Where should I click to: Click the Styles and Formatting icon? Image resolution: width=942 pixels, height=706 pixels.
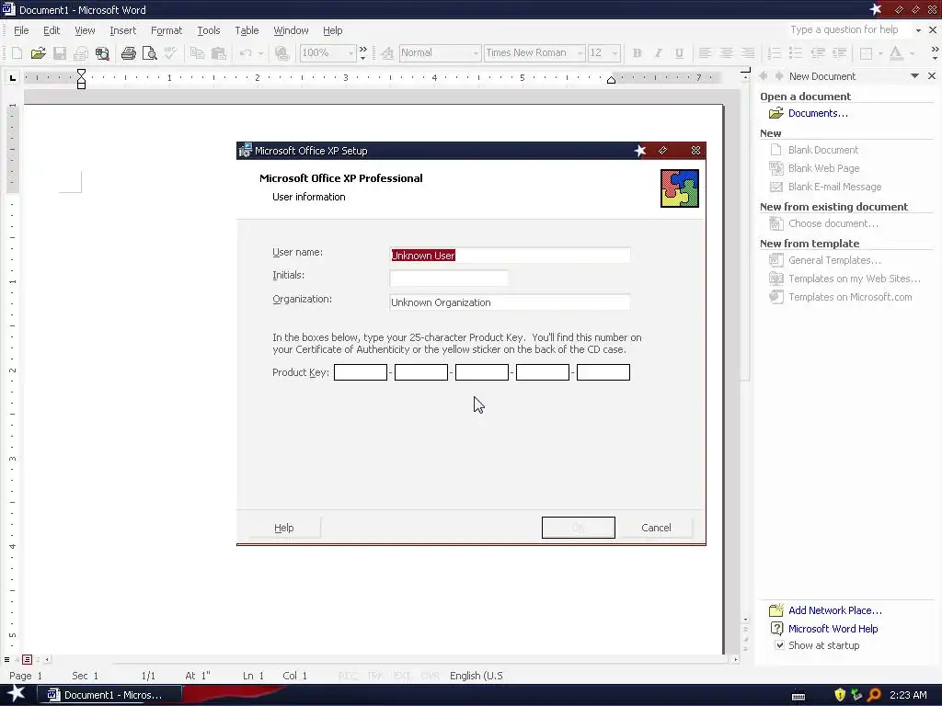coord(387,53)
